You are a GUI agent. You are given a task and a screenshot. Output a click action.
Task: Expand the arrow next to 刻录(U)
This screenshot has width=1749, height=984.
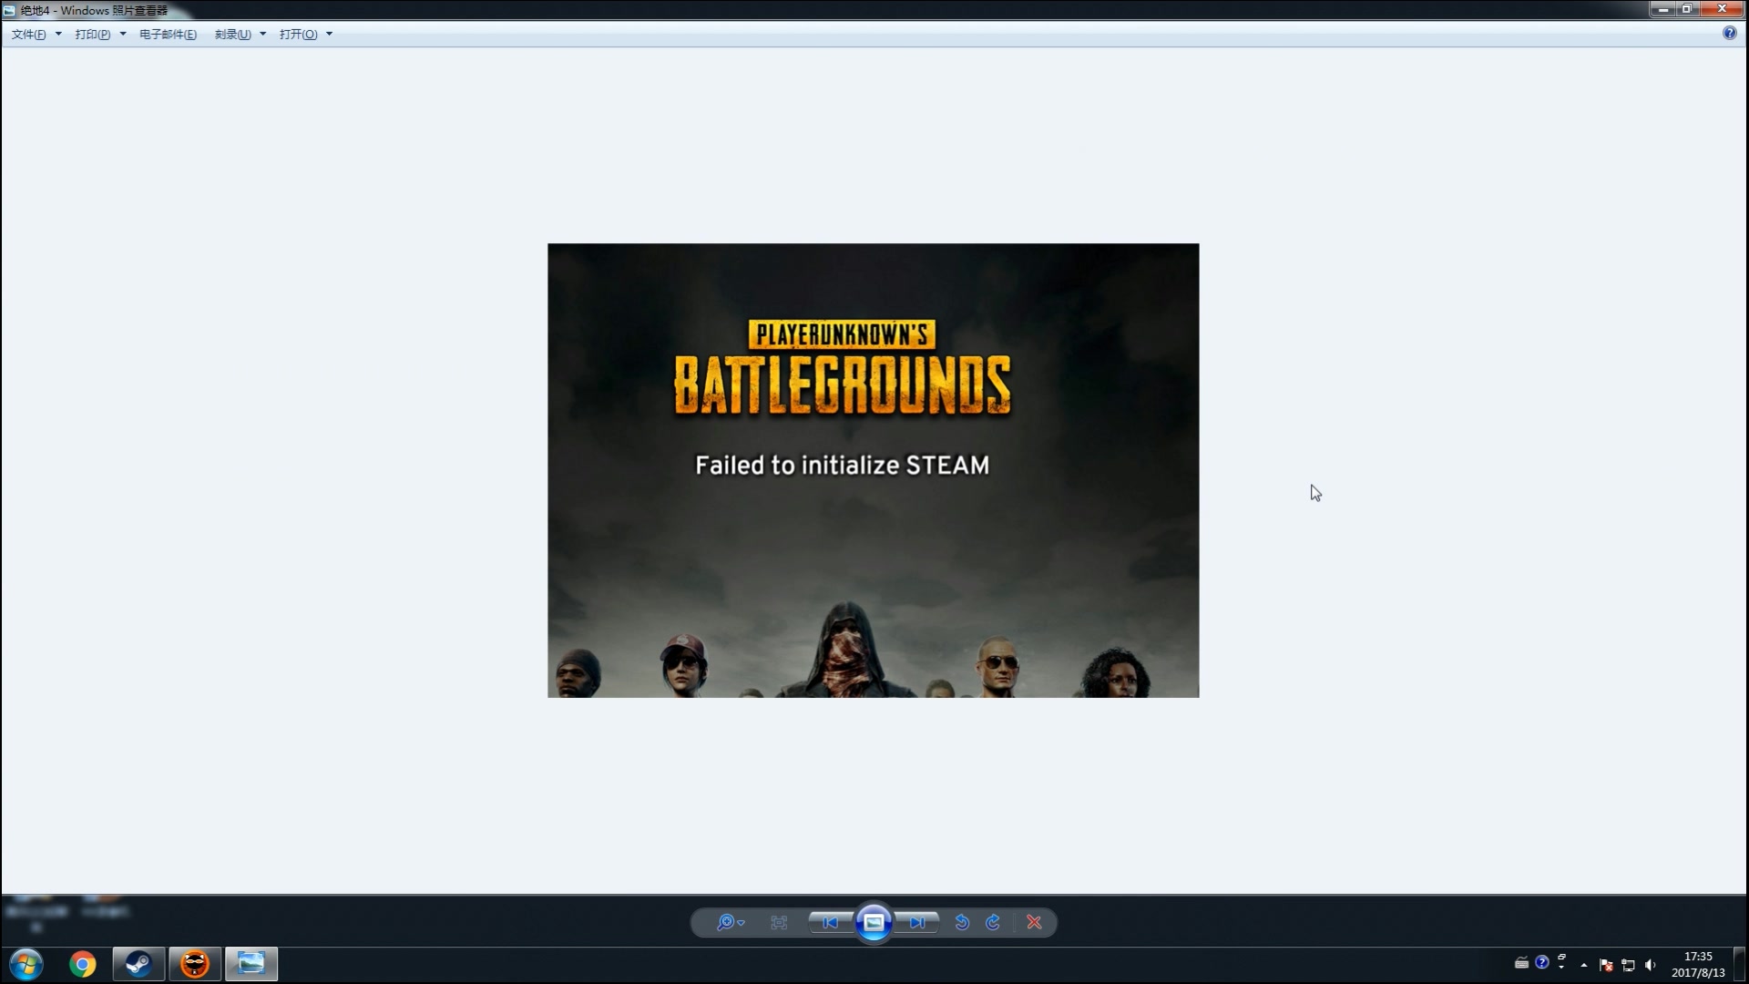[263, 35]
